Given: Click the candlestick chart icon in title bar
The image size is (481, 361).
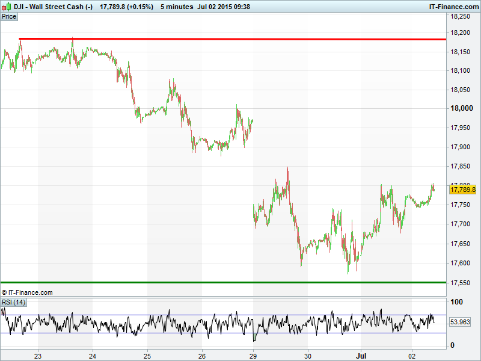Looking at the screenshot, I should [x=7, y=7].
